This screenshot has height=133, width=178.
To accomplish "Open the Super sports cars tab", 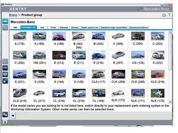I will (90, 28).
